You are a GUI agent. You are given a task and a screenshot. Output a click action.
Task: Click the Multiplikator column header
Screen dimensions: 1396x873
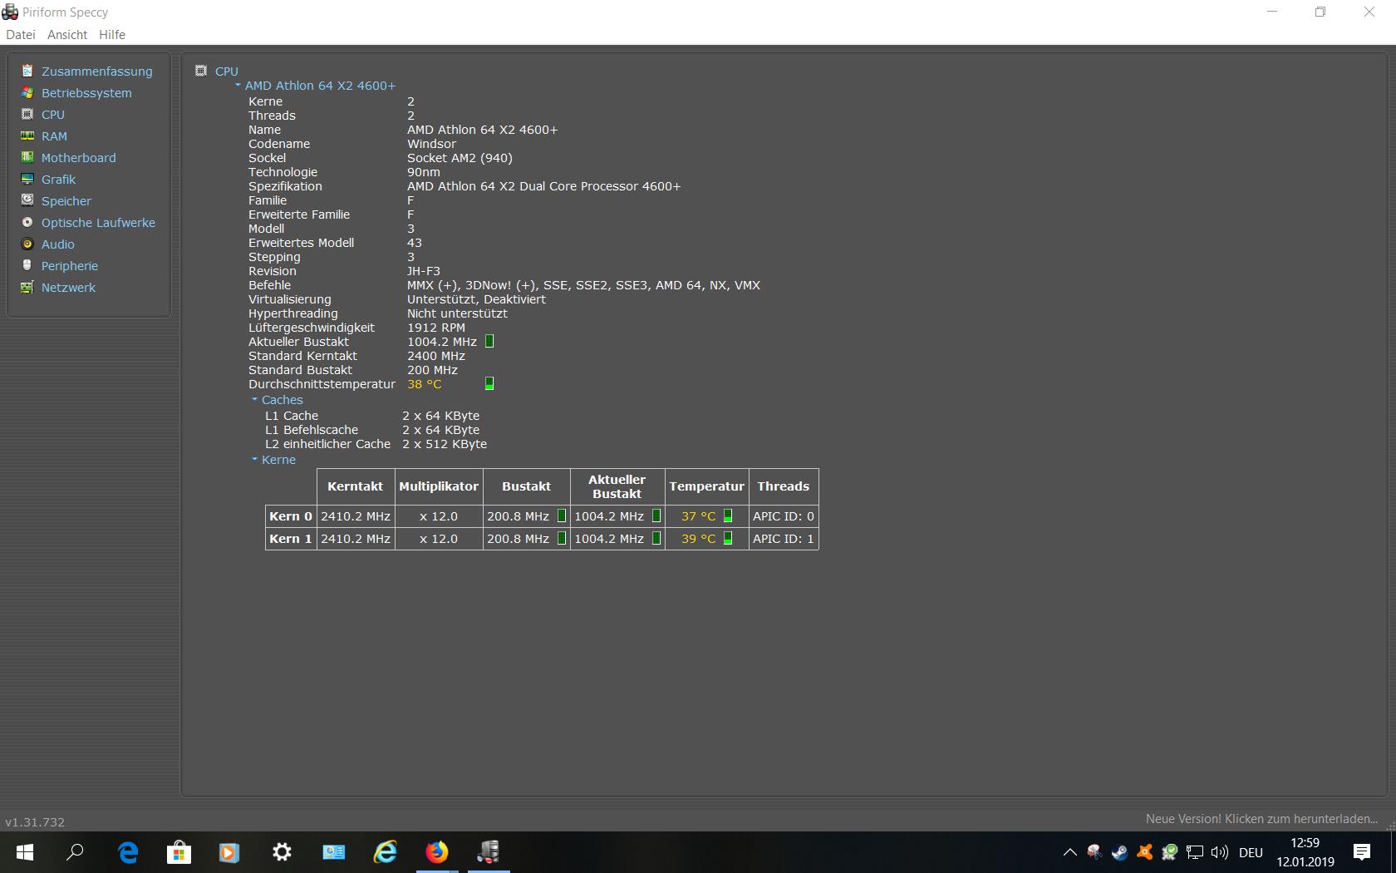point(439,486)
